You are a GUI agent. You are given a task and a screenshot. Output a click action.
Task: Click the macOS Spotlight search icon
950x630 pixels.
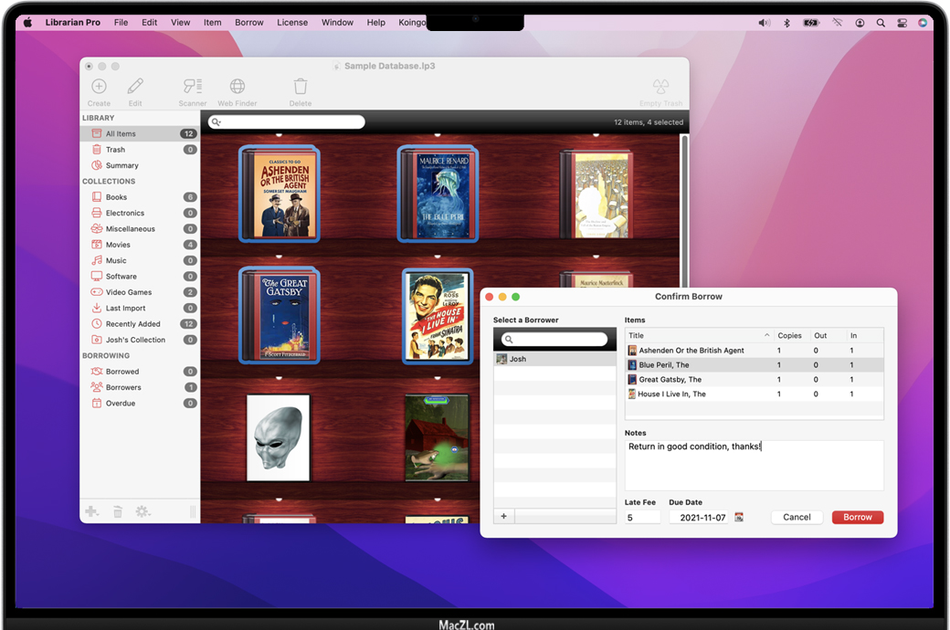(x=881, y=23)
